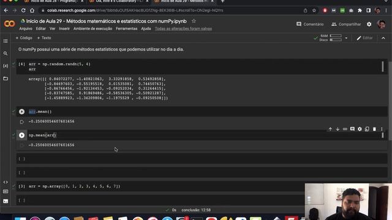This screenshot has height=220, width=392.
Task: Add a code cell with + Código
Action: tap(24, 38)
